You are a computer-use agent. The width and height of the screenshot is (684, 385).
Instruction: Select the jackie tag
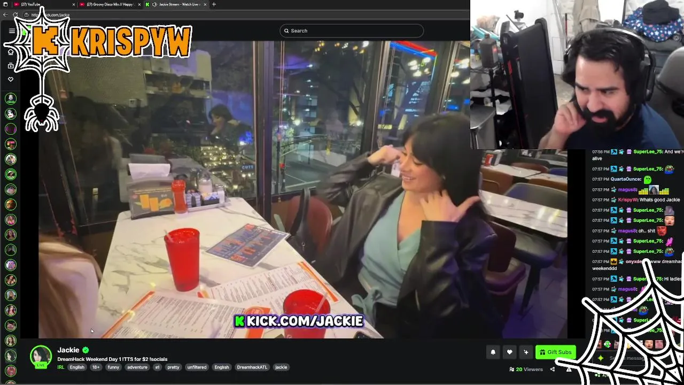coord(281,367)
